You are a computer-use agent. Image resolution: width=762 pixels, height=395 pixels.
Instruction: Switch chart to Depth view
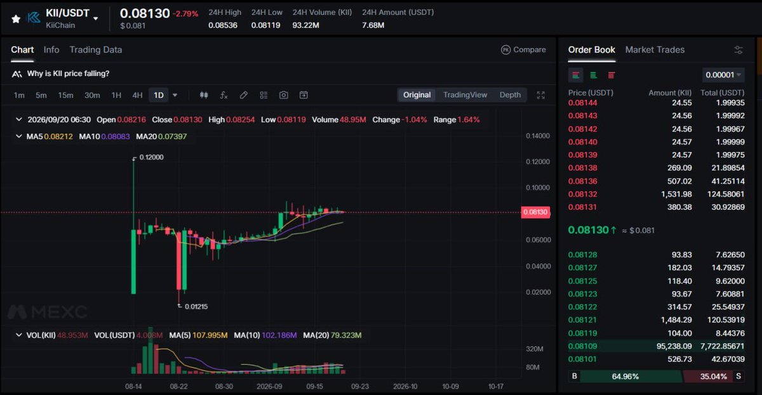tap(510, 95)
